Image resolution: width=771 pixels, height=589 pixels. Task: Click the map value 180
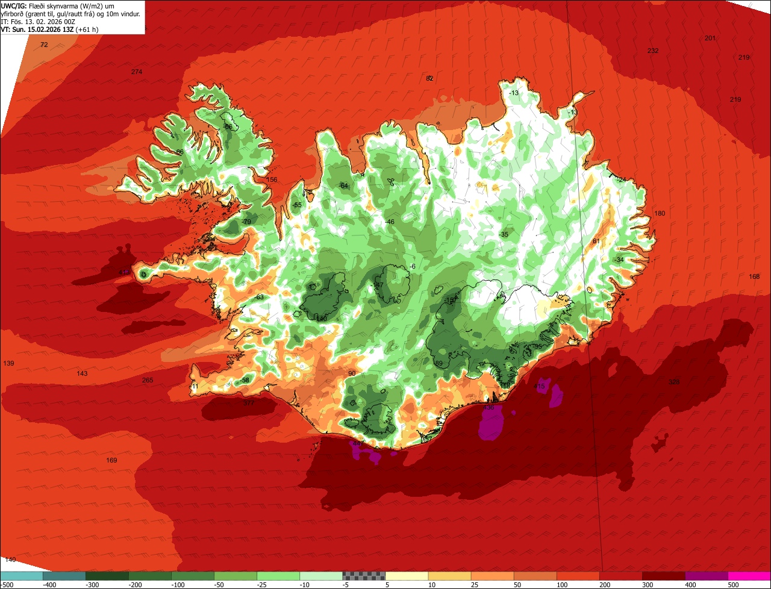tap(660, 213)
